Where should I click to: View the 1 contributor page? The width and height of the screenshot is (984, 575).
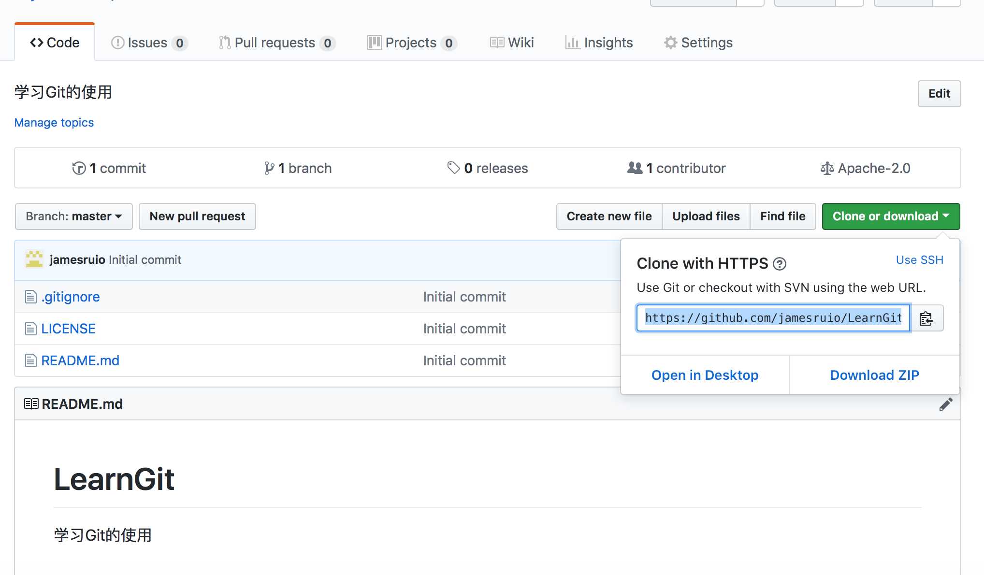676,168
